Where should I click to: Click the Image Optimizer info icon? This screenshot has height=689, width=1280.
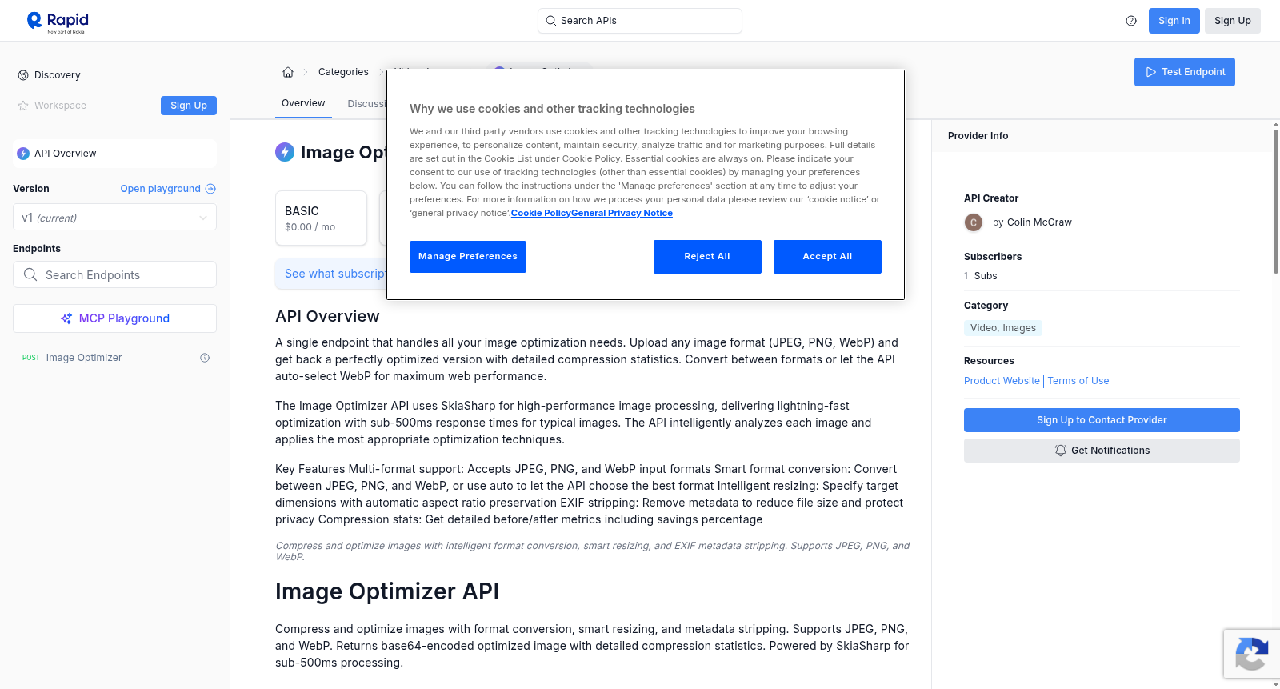pos(205,358)
